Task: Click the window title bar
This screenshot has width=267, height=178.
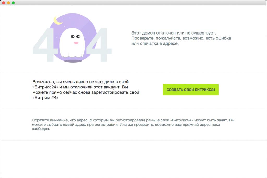Action: pos(133,3)
